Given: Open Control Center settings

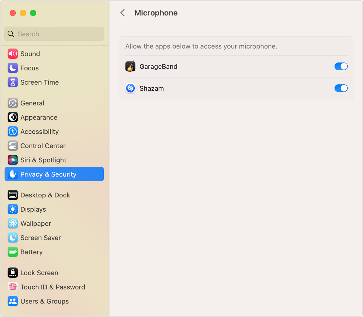Looking at the screenshot, I should coord(43,146).
